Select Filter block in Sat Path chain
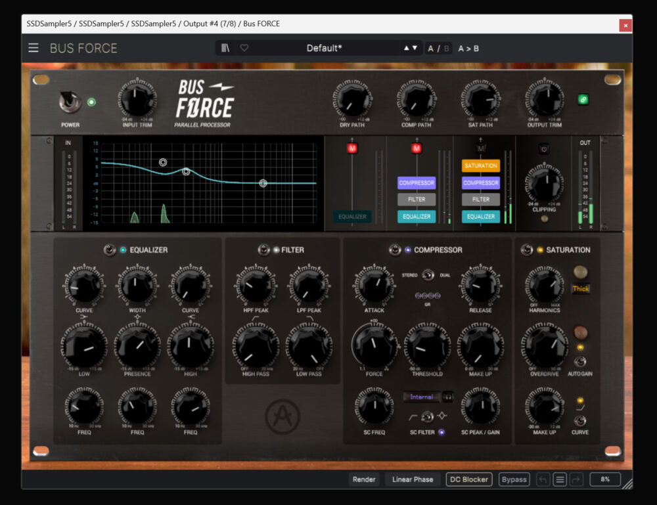Image resolution: width=657 pixels, height=505 pixels. click(481, 200)
